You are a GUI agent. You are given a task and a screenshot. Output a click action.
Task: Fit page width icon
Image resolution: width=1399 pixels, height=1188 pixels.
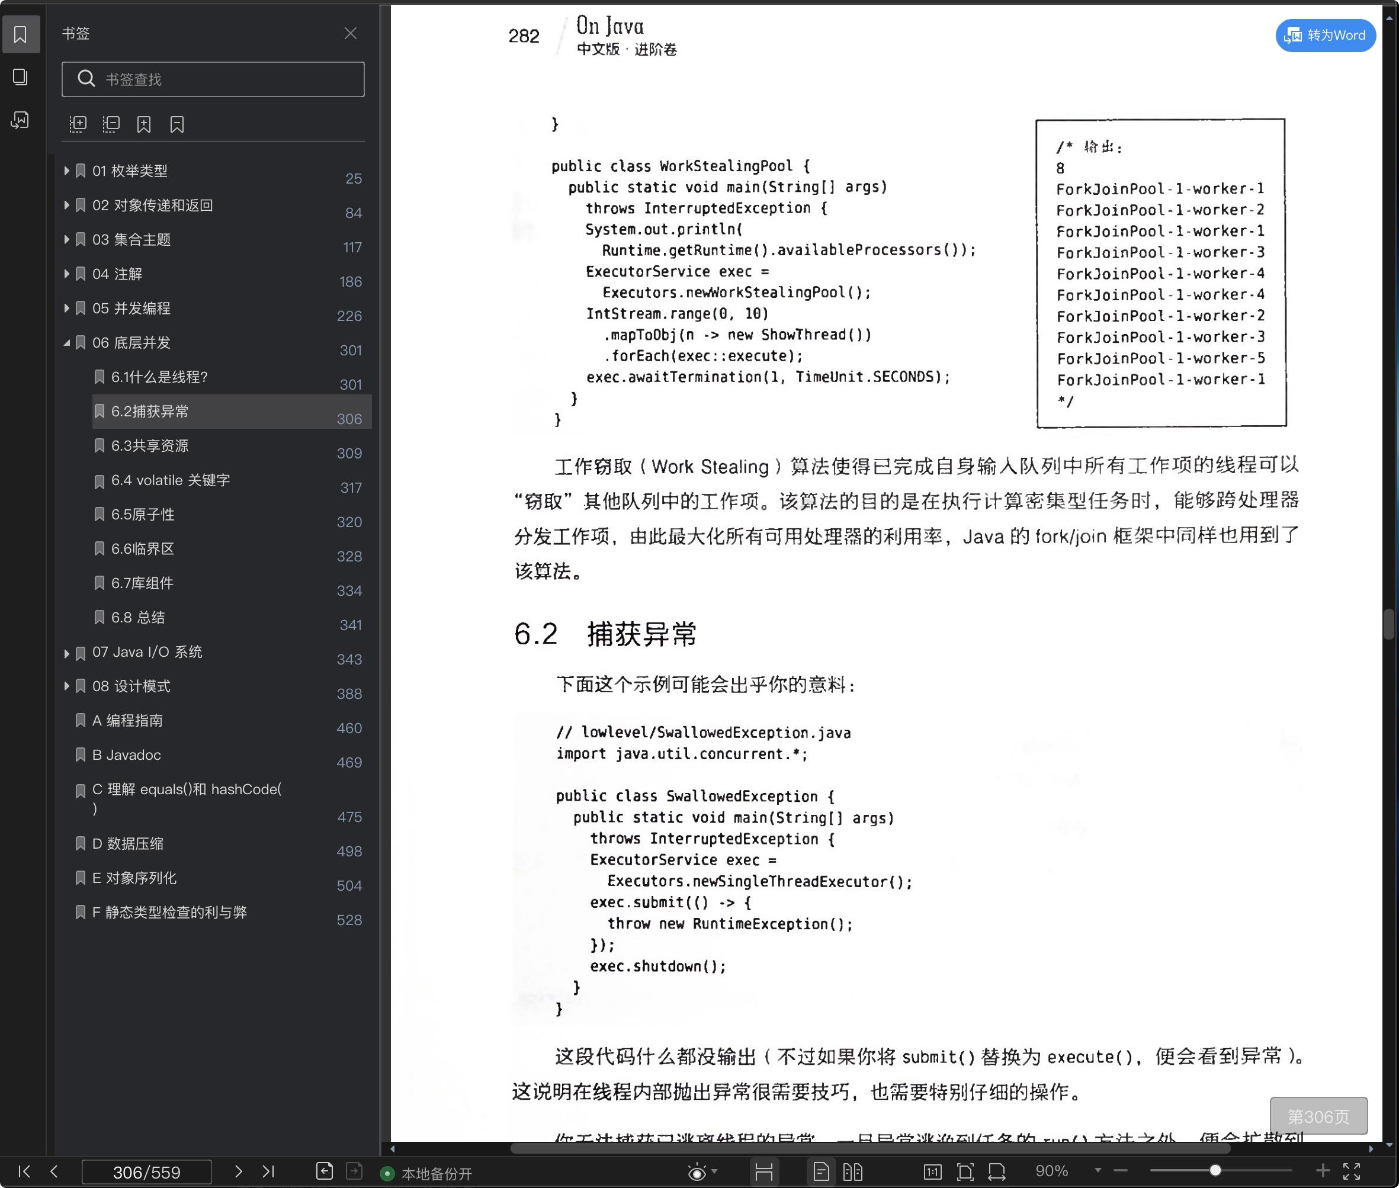[x=997, y=1173]
